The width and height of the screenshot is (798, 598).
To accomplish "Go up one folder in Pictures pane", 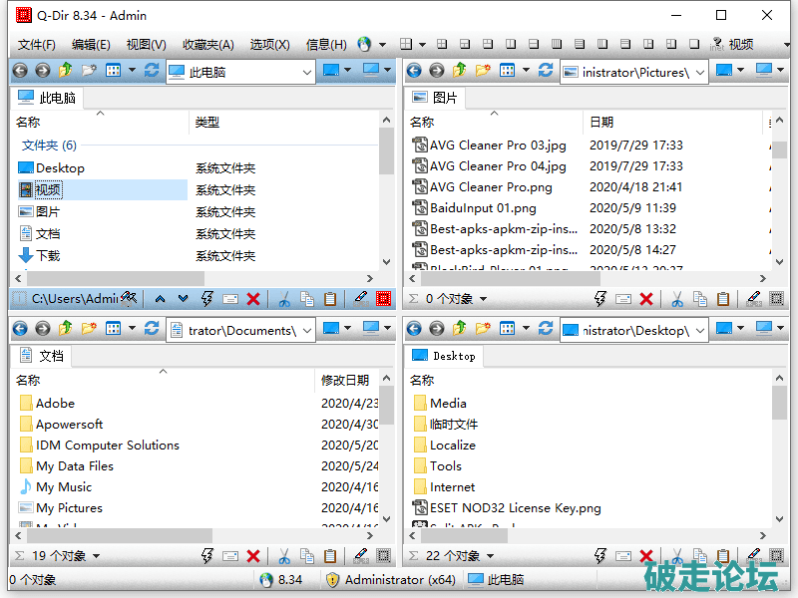I will [459, 71].
